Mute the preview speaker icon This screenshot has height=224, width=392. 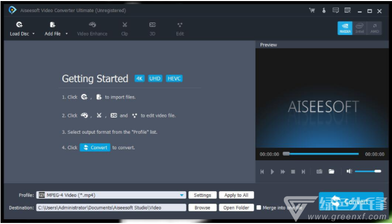point(349,171)
